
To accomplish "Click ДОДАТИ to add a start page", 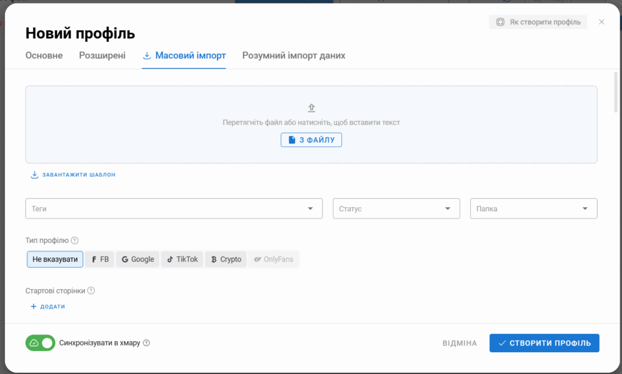I will (47, 307).
